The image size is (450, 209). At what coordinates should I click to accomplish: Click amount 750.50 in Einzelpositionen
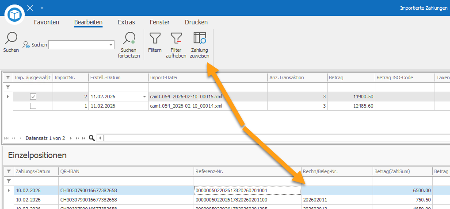pyautogui.click(x=403, y=200)
